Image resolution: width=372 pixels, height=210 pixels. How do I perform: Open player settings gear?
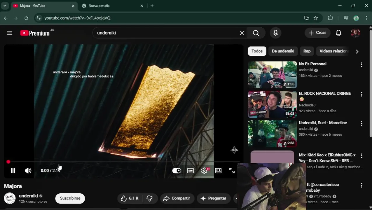point(204,171)
